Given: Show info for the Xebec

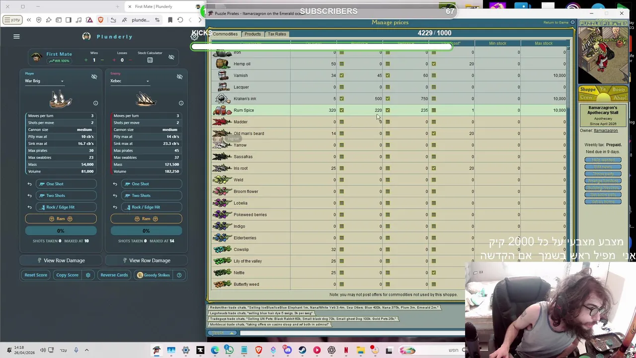Looking at the screenshot, I should click(x=181, y=103).
